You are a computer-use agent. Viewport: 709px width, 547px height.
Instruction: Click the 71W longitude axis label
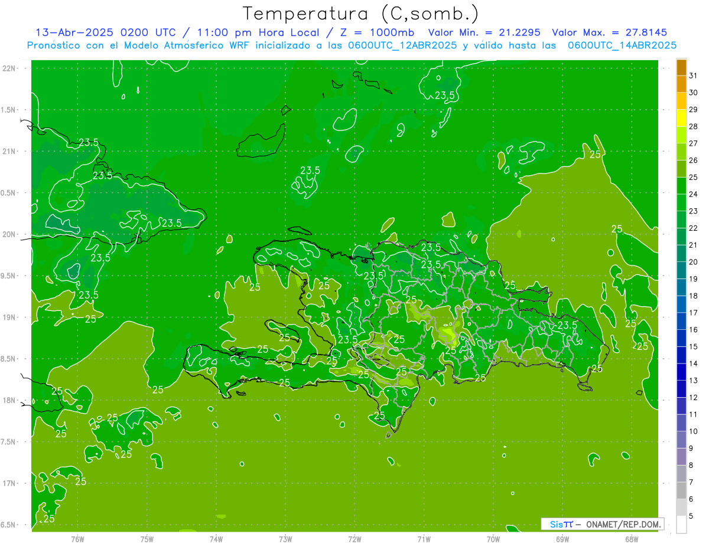click(424, 539)
